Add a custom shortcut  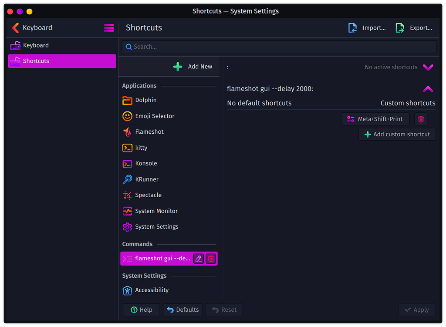[397, 134]
